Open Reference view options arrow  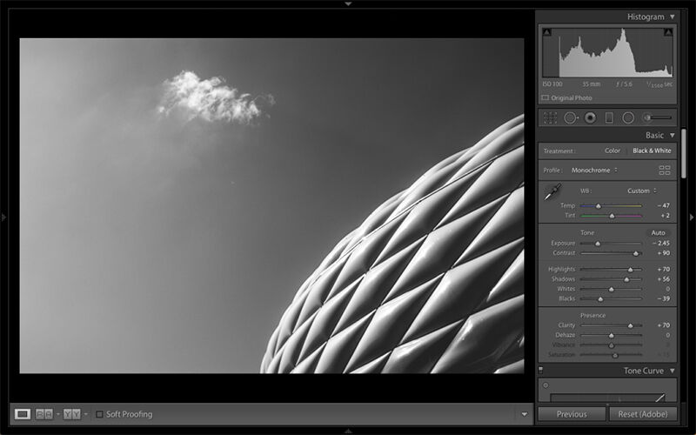pos(57,414)
